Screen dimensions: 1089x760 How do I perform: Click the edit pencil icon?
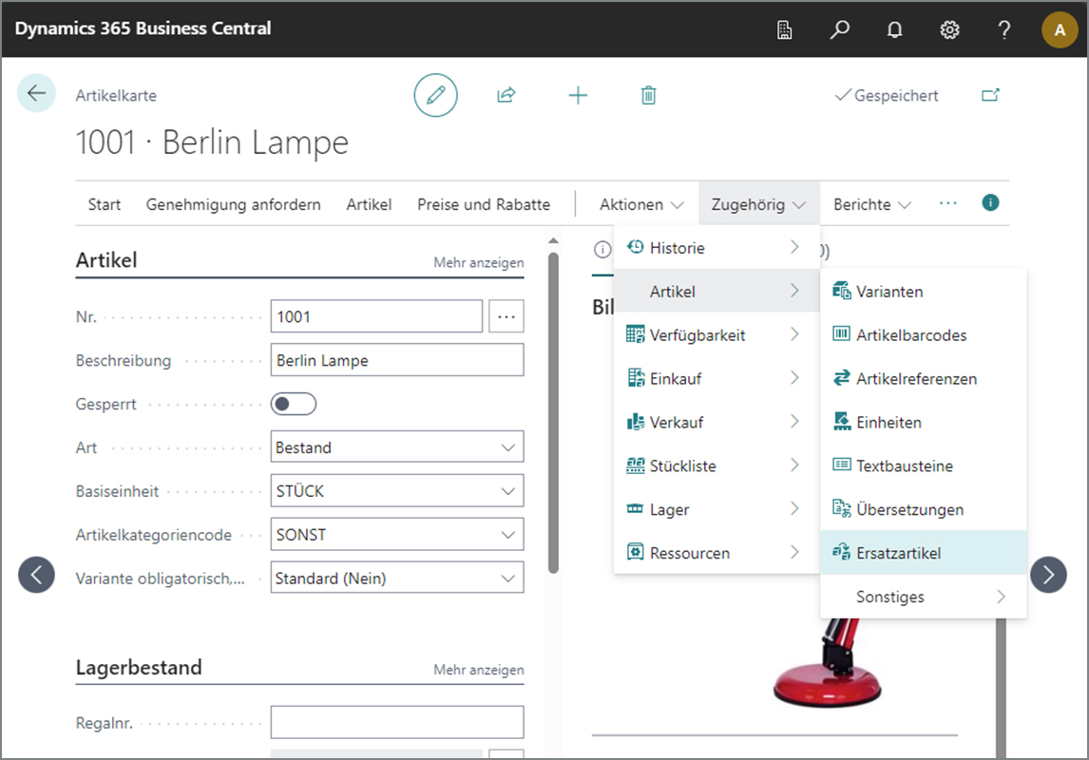click(x=435, y=95)
